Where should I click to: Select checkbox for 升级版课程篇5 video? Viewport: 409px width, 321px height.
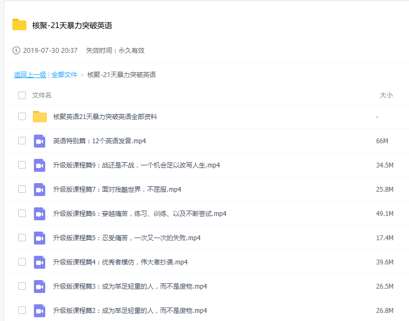point(22,238)
